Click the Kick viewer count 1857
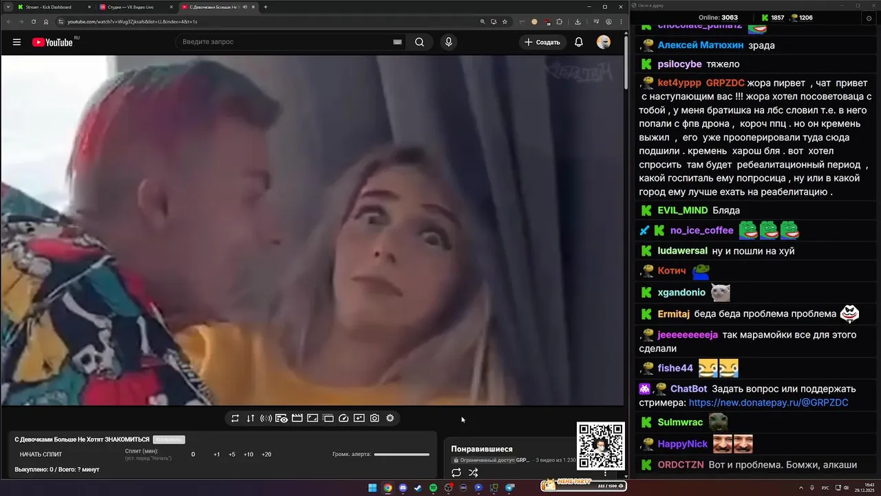The image size is (881, 496). (777, 18)
